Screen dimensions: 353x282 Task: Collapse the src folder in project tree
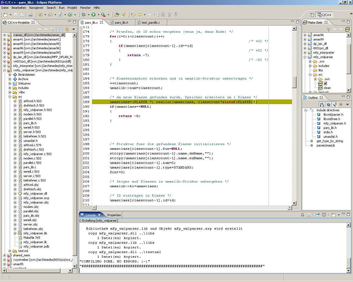10,97
